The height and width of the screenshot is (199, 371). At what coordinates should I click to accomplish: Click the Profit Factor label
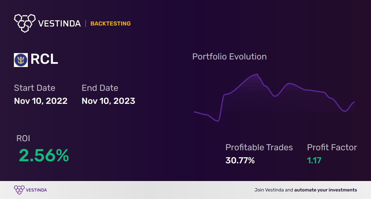click(332, 147)
